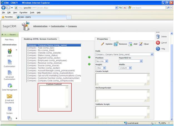Open the E-mail and Documents envelope icon

(9, 96)
